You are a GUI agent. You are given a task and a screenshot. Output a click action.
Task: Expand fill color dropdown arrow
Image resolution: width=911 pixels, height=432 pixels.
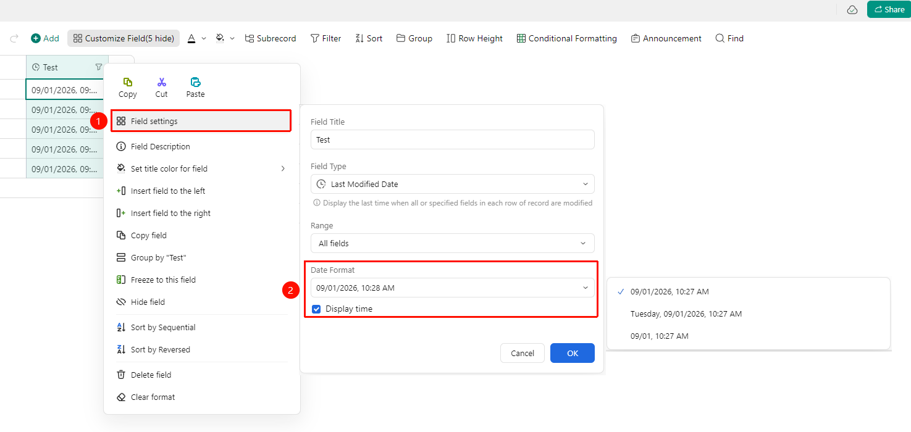[x=232, y=38]
